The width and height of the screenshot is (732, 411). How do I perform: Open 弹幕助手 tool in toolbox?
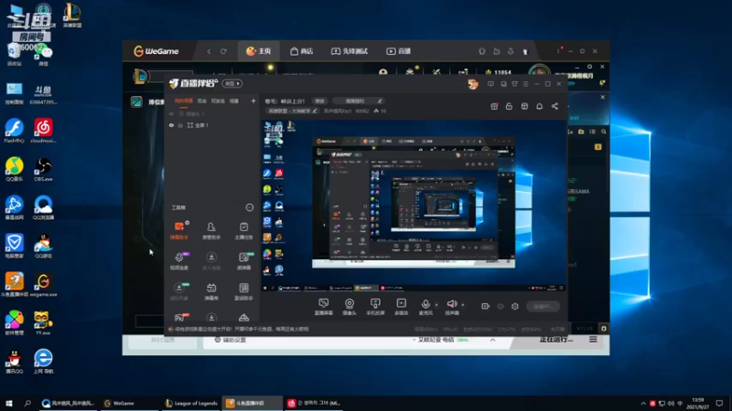tap(178, 231)
